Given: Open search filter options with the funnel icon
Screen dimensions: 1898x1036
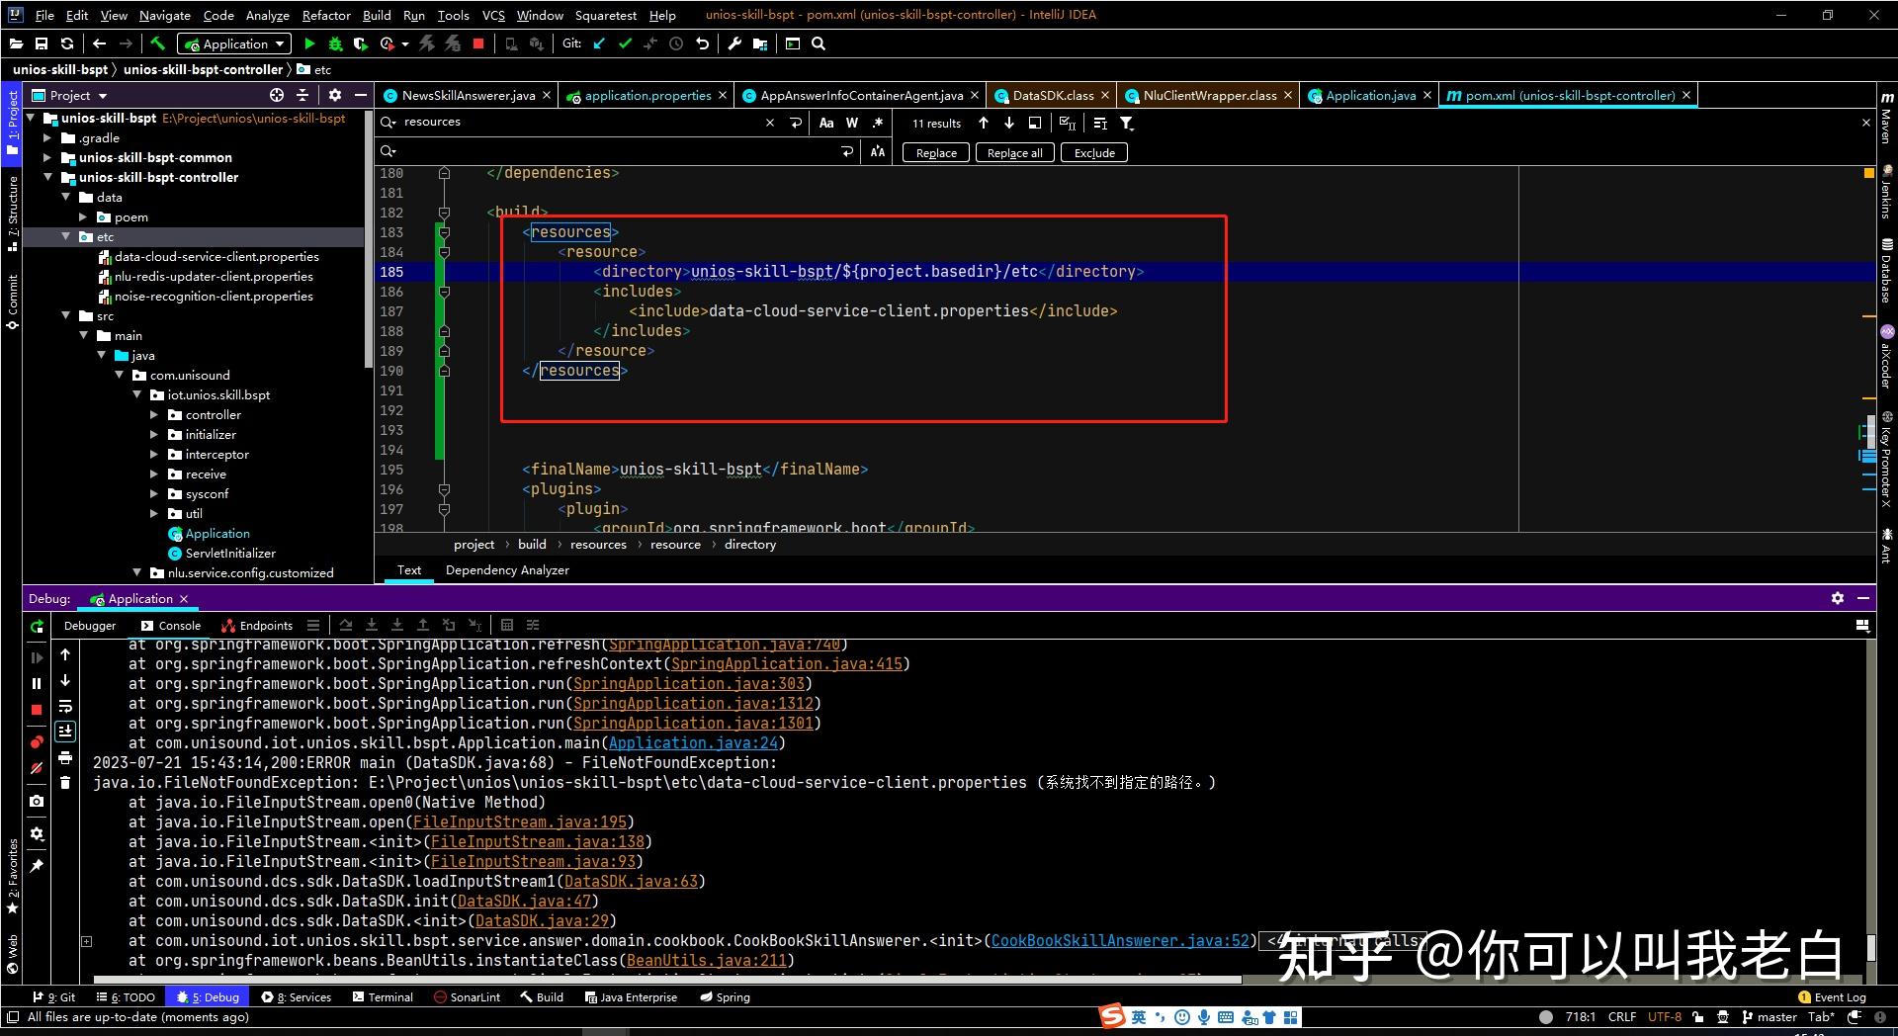Looking at the screenshot, I should click(x=1126, y=123).
